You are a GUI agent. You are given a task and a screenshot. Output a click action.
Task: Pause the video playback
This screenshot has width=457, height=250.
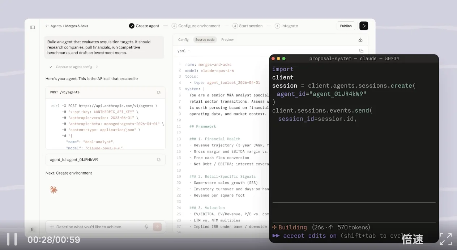click(x=12, y=239)
